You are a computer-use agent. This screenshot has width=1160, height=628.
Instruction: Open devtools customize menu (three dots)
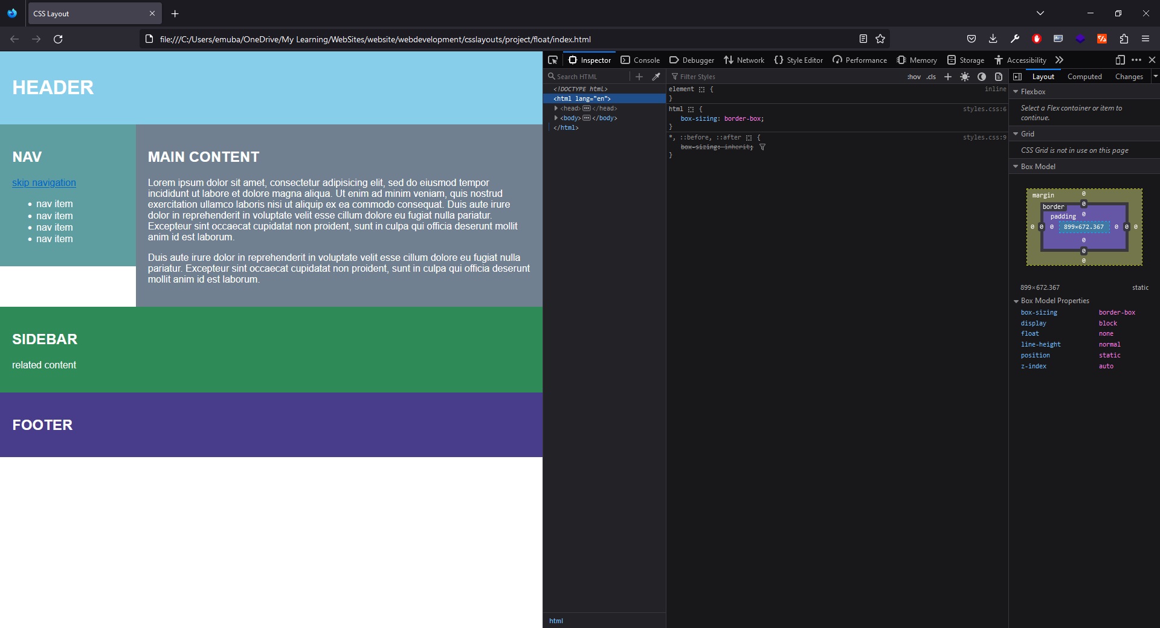[1136, 60]
